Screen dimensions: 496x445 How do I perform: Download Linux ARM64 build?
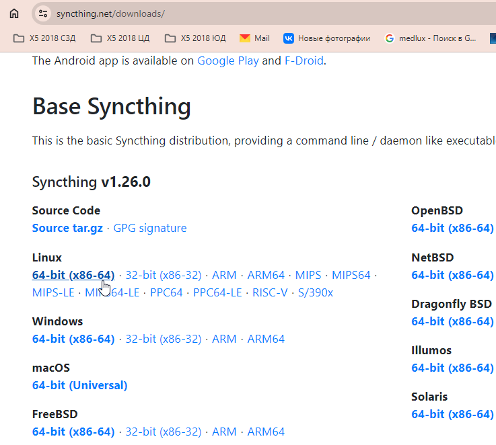266,276
